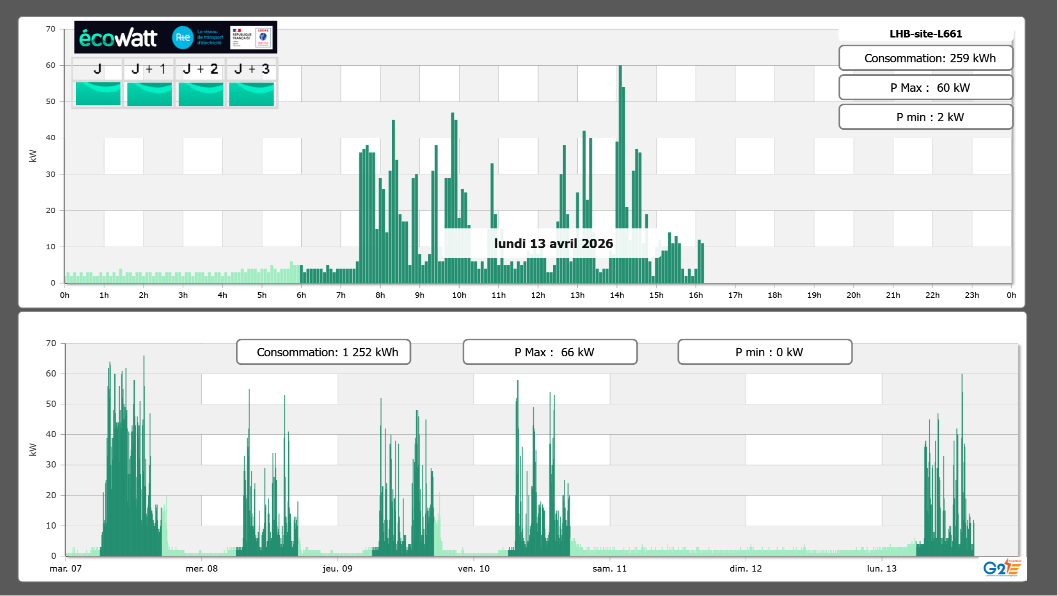The width and height of the screenshot is (1058, 596).
Task: Click the 14h tick on daily chart axis
Action: pyautogui.click(x=617, y=295)
